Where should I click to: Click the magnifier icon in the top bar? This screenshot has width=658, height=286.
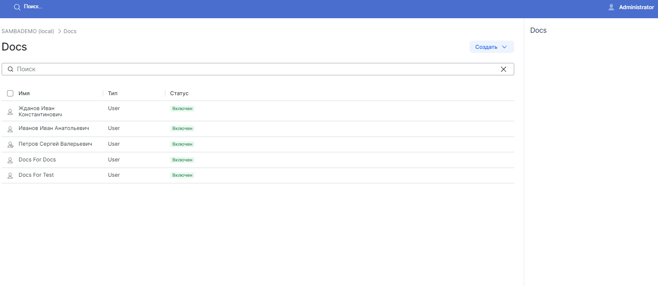point(17,7)
